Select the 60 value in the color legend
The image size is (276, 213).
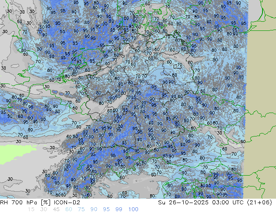point(69,210)
